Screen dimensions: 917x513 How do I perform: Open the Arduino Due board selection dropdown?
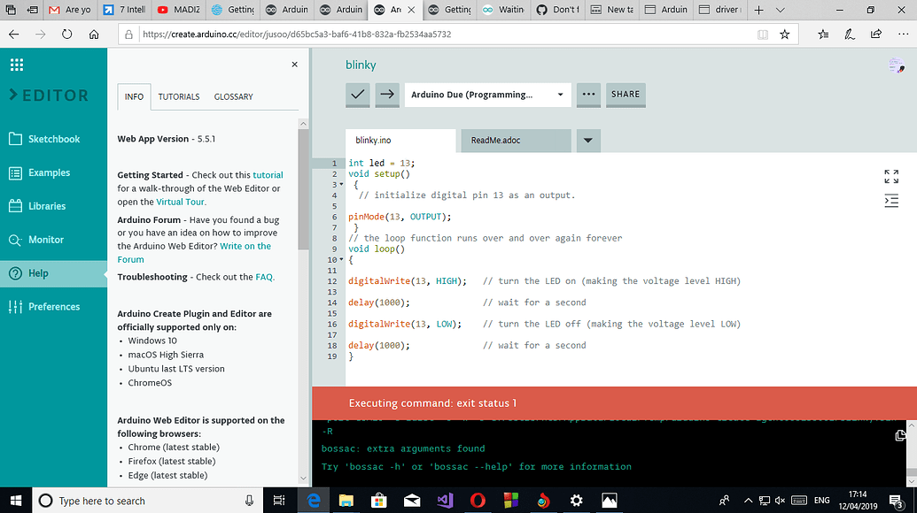486,95
